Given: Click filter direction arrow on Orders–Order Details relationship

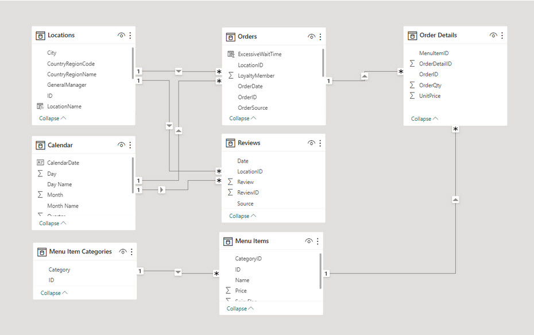Looking at the screenshot, I should tap(365, 76).
